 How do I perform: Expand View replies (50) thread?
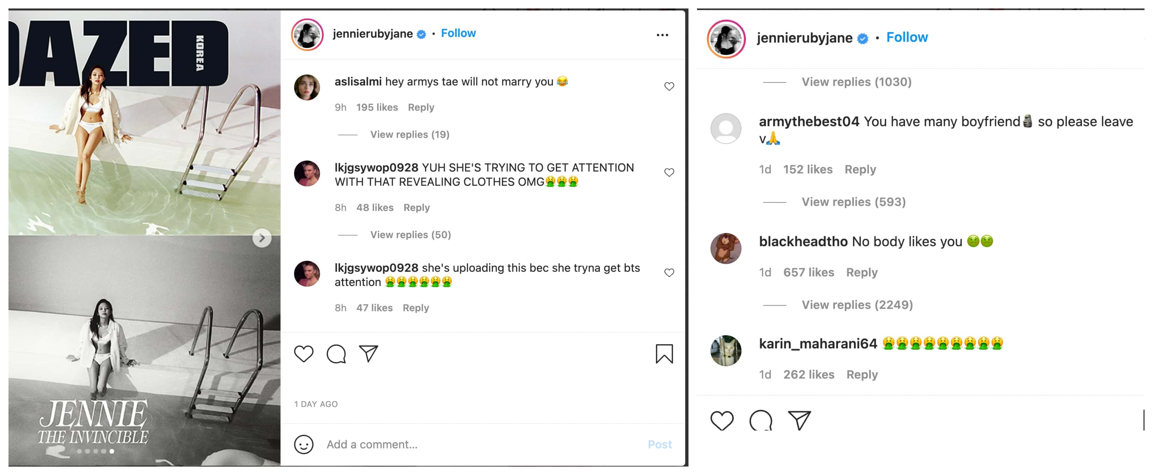coord(410,235)
